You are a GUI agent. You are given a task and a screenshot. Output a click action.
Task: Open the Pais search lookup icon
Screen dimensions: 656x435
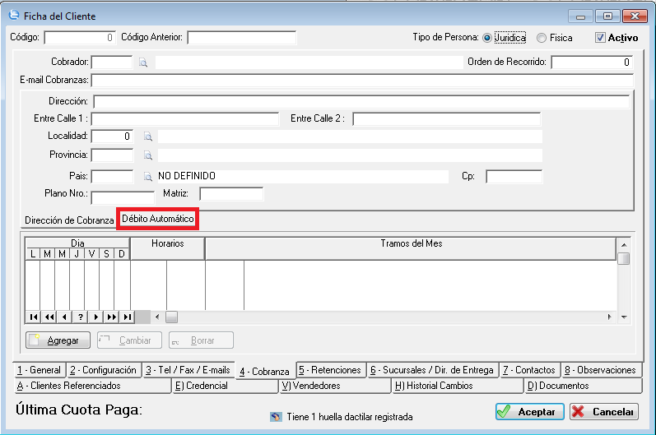148,176
